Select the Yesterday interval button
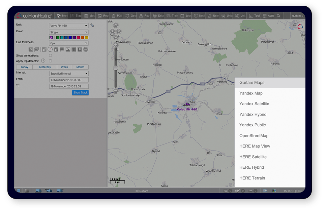 click(45, 67)
